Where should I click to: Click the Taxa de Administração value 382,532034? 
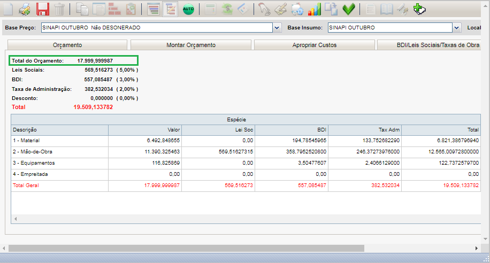(99, 89)
